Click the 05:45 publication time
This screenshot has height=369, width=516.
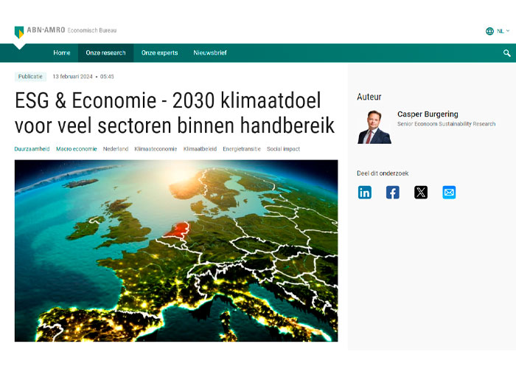[107, 77]
